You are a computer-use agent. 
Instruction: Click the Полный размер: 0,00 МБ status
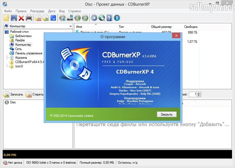coord(97,162)
